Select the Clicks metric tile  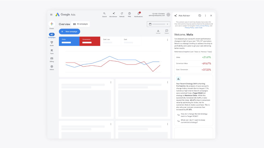pos(69,41)
